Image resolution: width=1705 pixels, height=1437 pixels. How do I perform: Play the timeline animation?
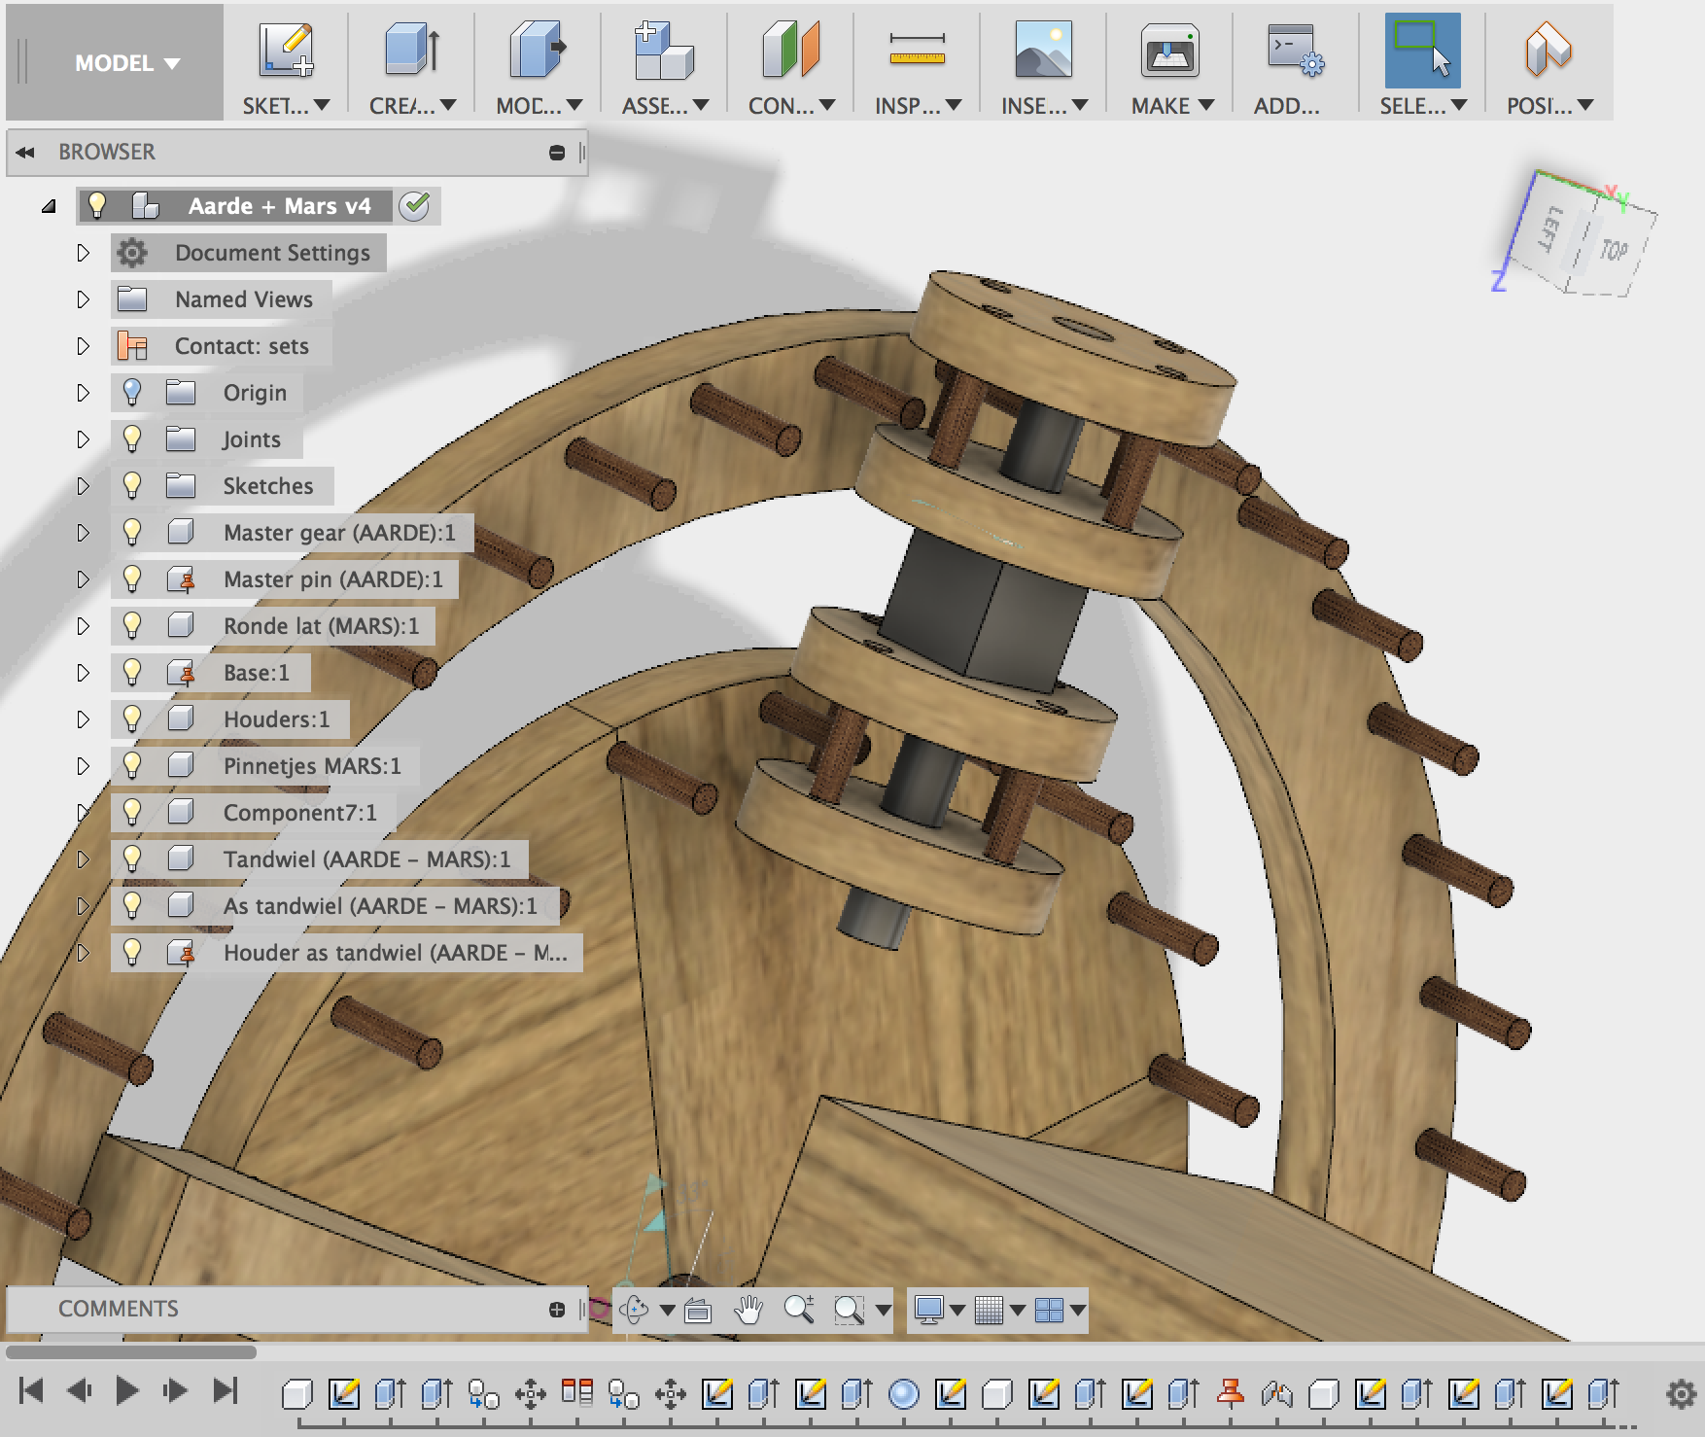tap(127, 1390)
